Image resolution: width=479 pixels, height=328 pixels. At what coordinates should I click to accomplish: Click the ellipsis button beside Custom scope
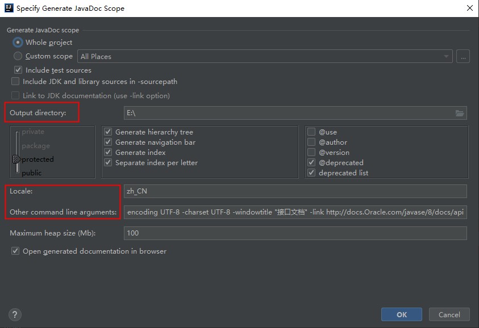tap(463, 56)
